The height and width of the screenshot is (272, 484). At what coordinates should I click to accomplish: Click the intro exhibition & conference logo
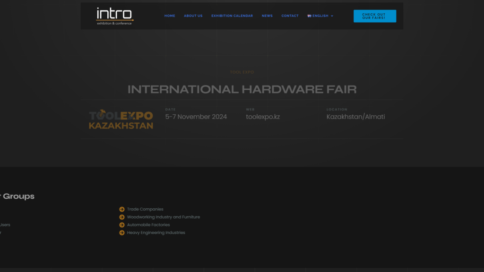114,16
